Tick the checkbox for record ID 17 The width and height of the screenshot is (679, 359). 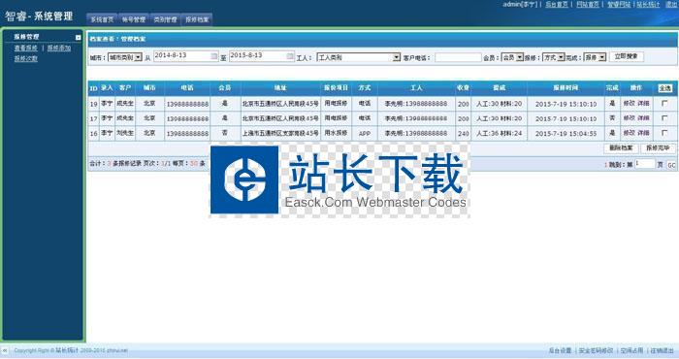click(x=664, y=117)
